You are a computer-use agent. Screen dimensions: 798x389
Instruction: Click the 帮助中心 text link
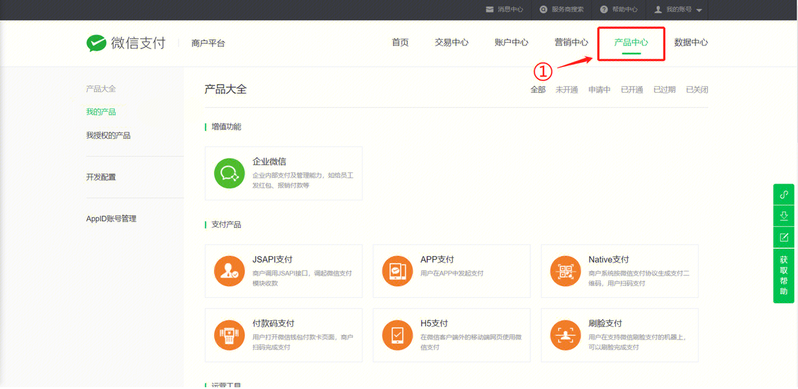tap(625, 9)
